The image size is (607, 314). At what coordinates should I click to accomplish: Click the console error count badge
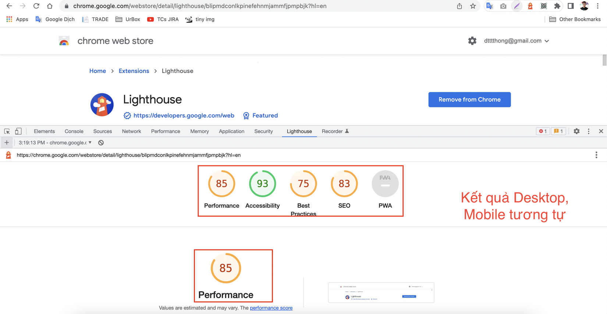[x=543, y=131]
